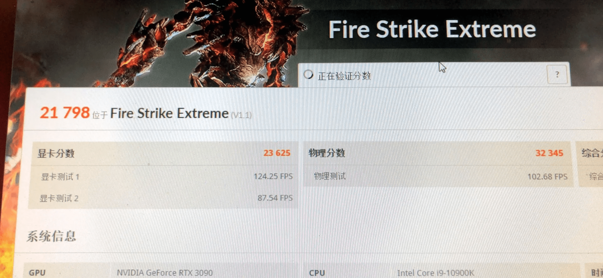Select the 显卡分数 header row

(164, 154)
